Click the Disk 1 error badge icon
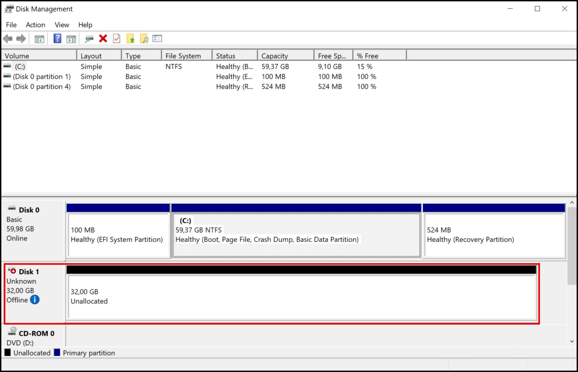The height and width of the screenshot is (372, 578). pyautogui.click(x=12, y=271)
